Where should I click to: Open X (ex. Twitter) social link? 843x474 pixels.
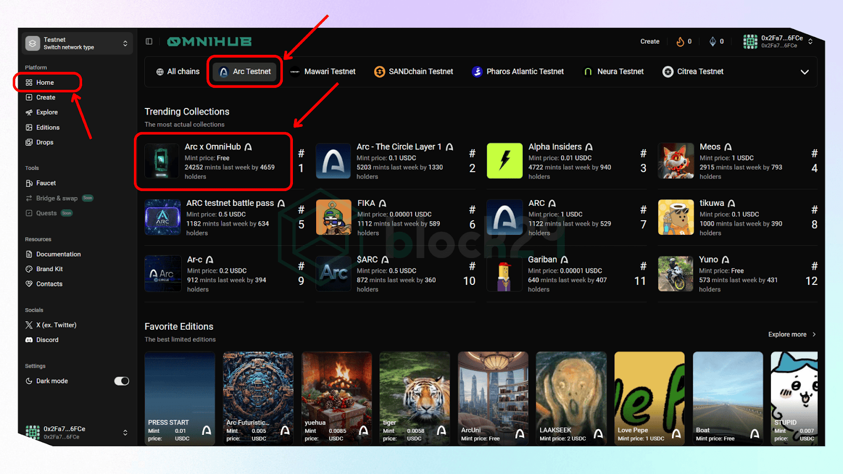[56, 325]
